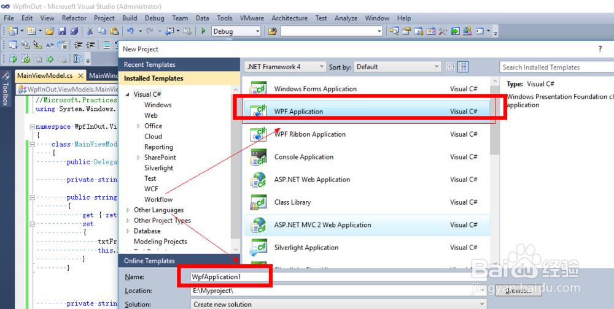This screenshot has height=309, width=614.
Task: Click the Display Quick Info cursor icon
Action: (37, 45)
